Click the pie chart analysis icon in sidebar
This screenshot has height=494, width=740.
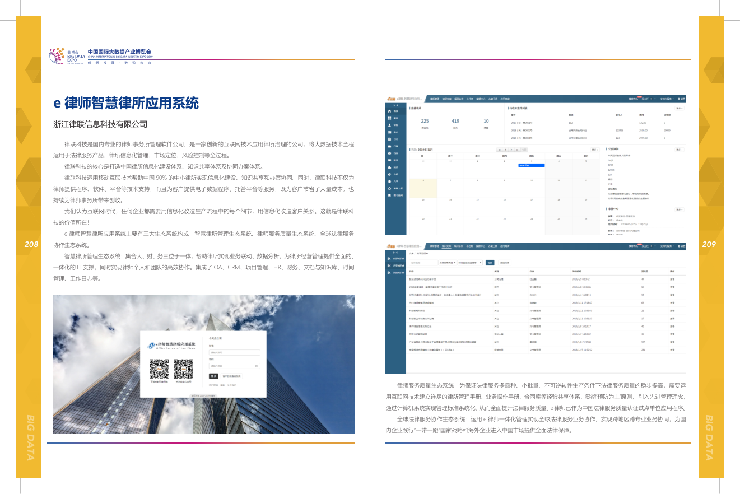(389, 174)
